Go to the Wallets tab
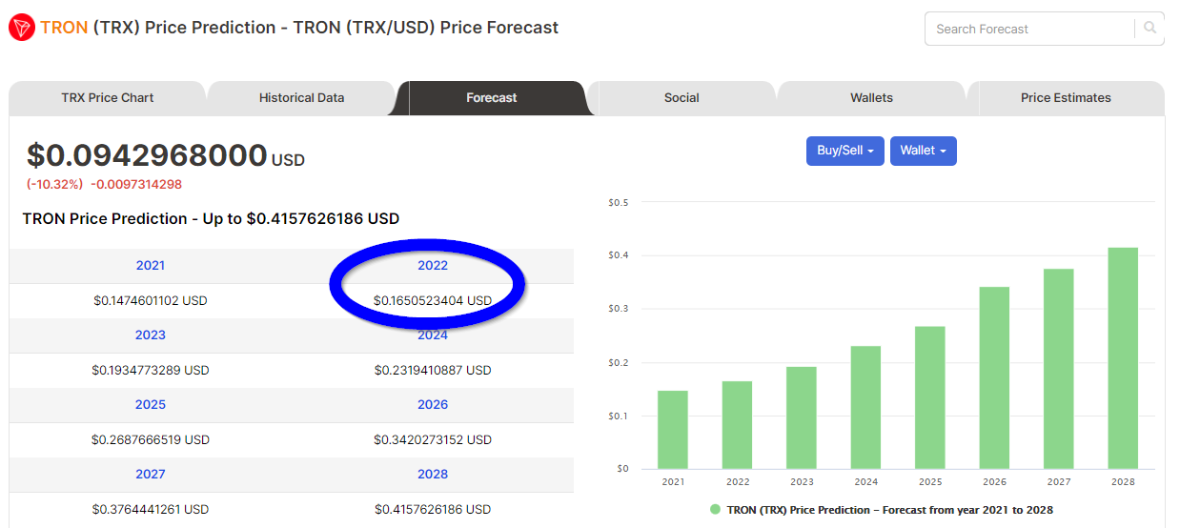1180x528 pixels. point(871,97)
